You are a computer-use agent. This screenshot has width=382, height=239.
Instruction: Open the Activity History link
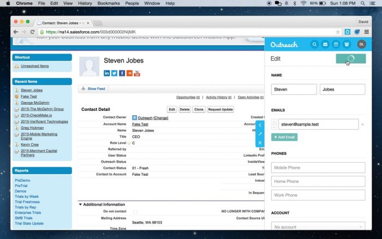coord(218,97)
